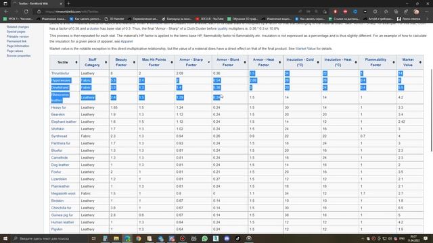Sort table by Insulation - Cold column
This screenshot has height=243, width=433.
pos(302,62)
